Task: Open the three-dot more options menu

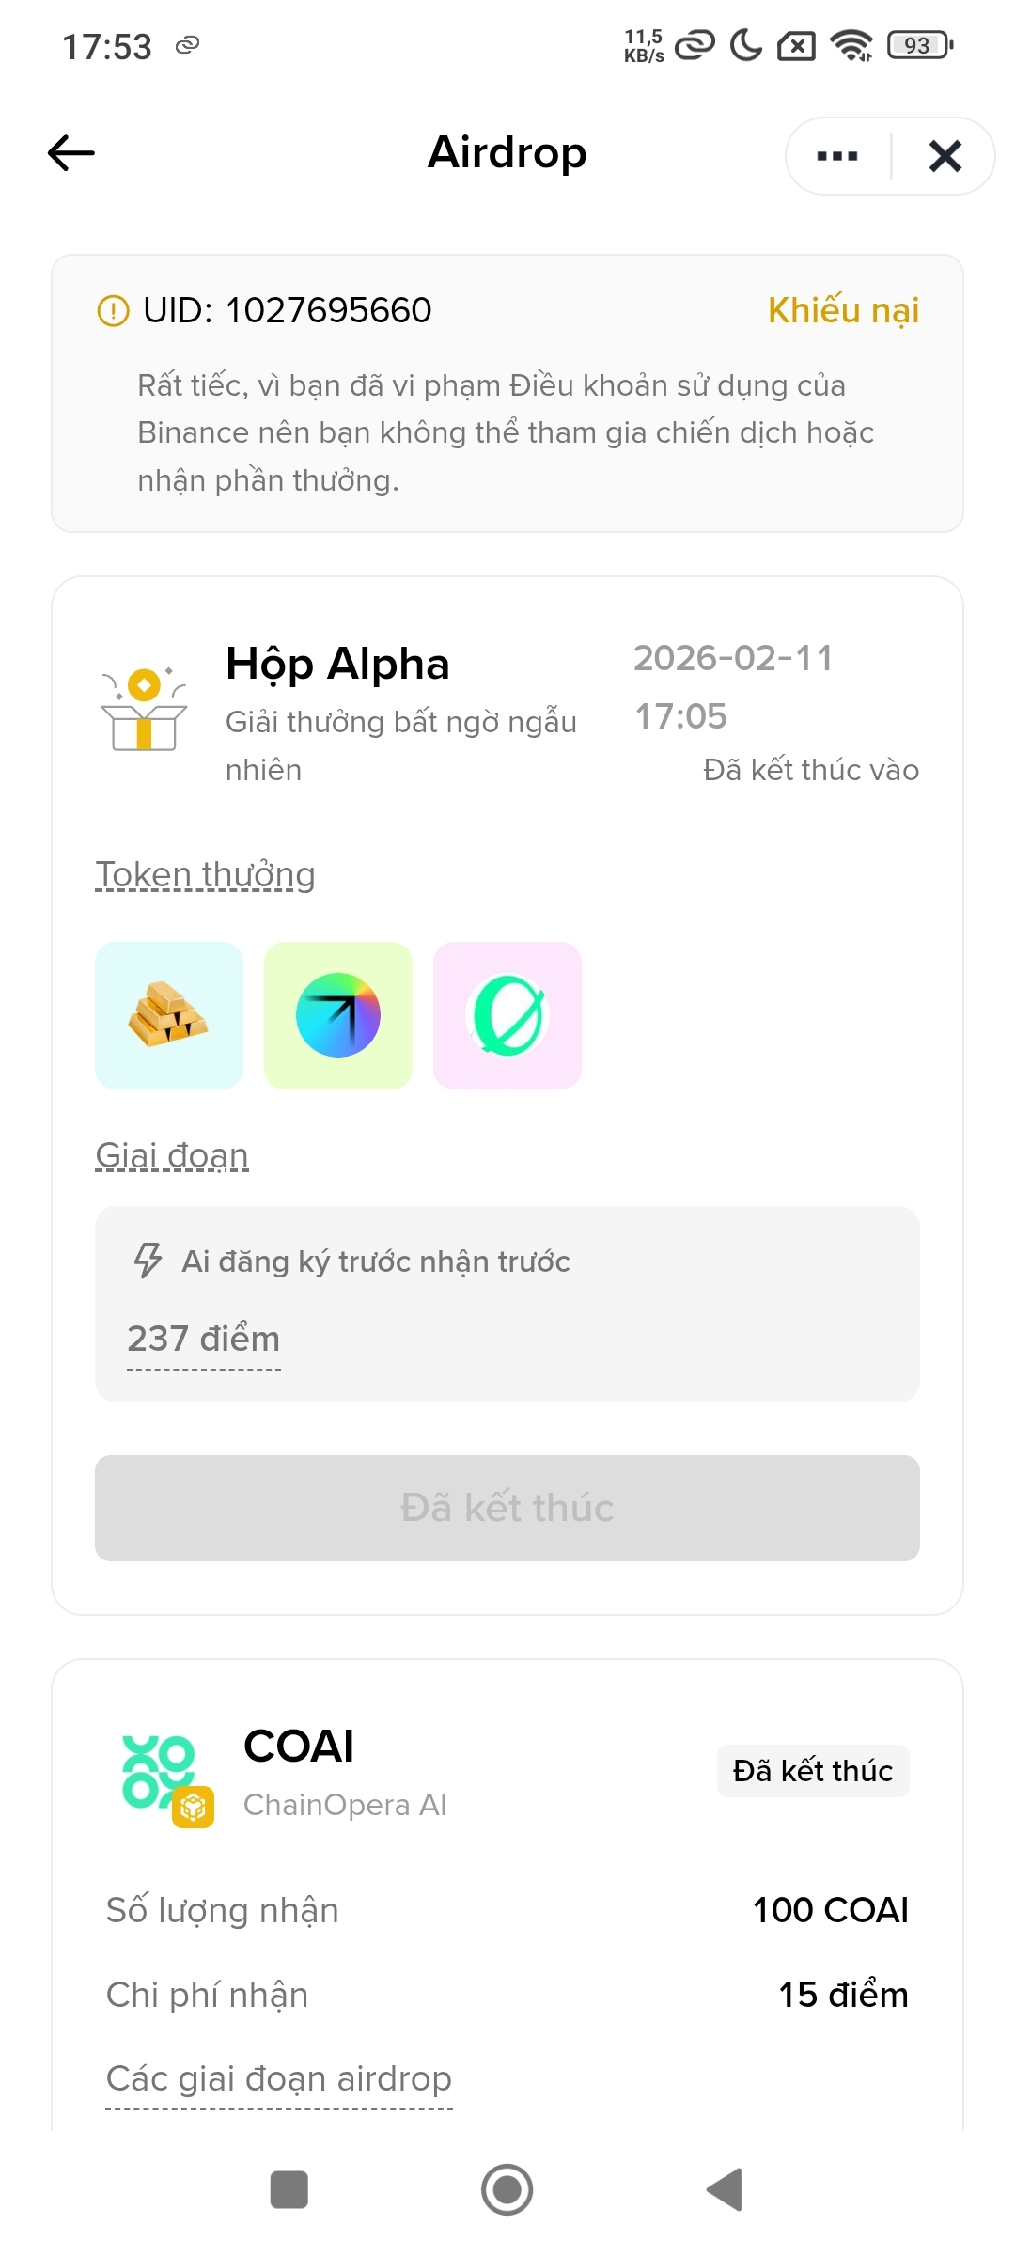Action: [x=837, y=156]
